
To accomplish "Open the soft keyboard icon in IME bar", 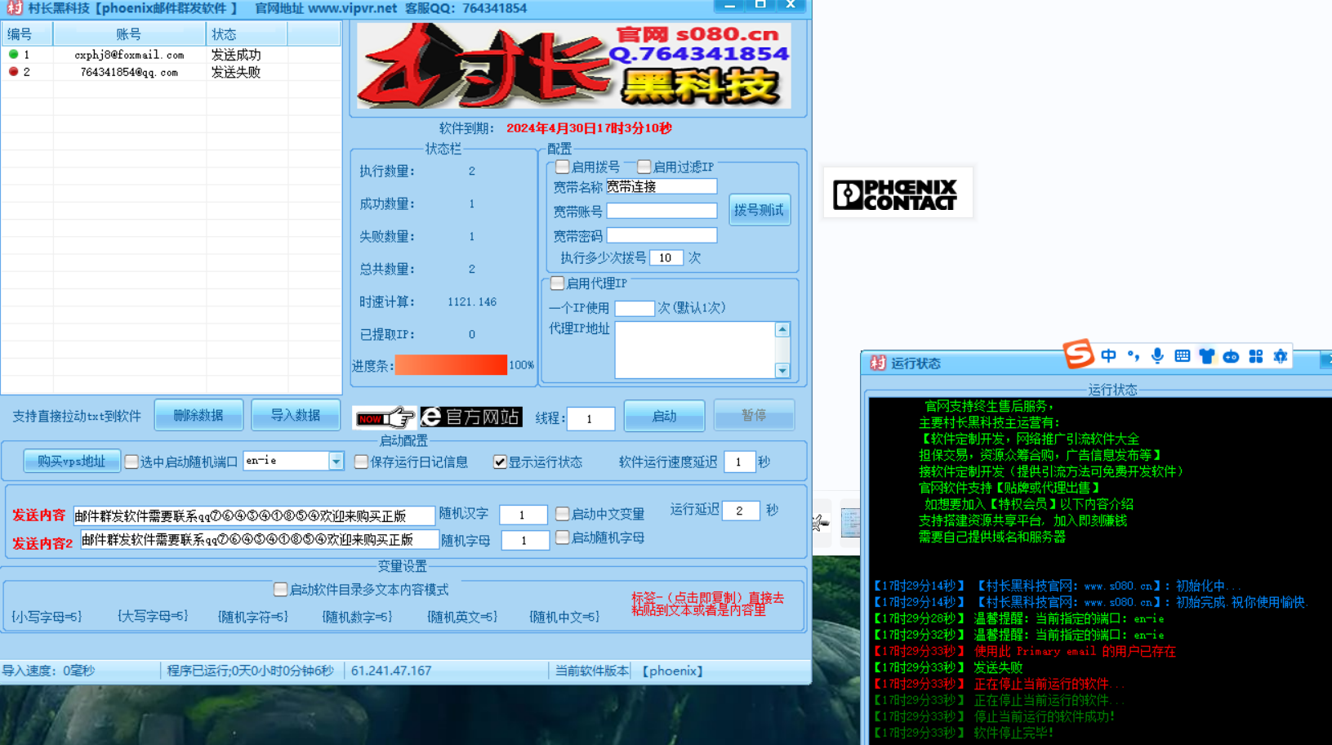I will 1182,355.
